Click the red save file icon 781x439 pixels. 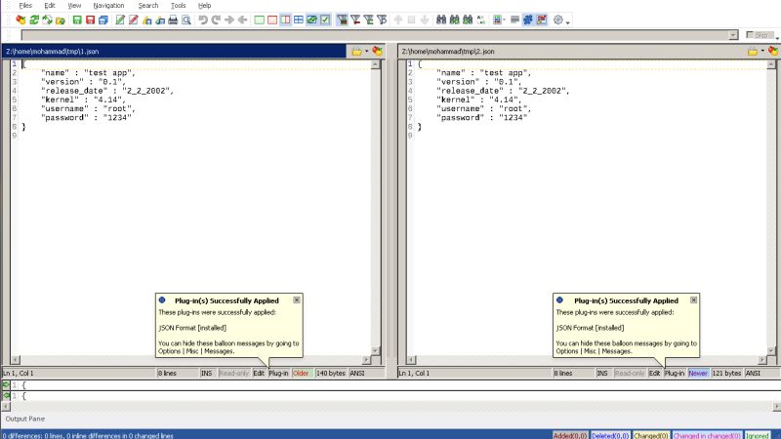[x=90, y=20]
